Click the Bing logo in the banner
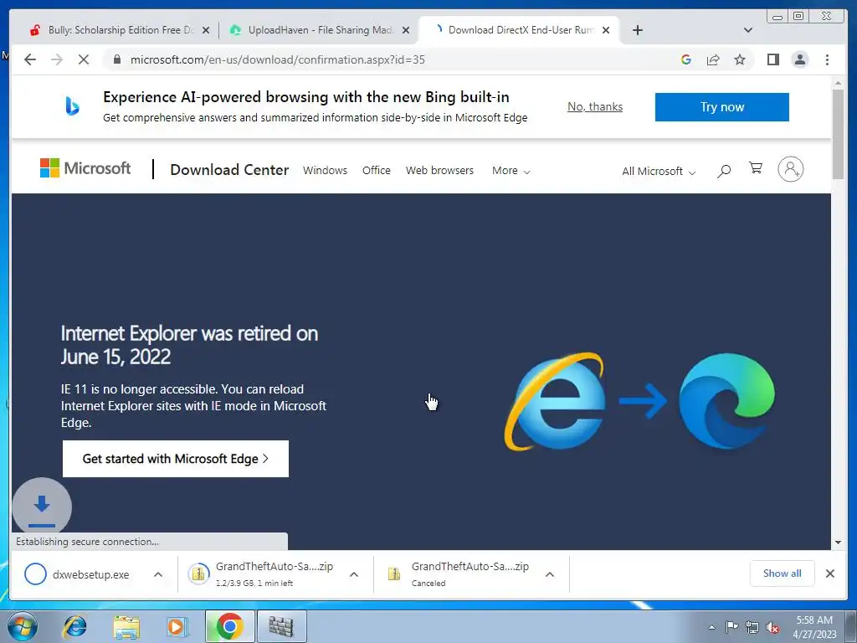The height and width of the screenshot is (643, 857). tap(72, 105)
